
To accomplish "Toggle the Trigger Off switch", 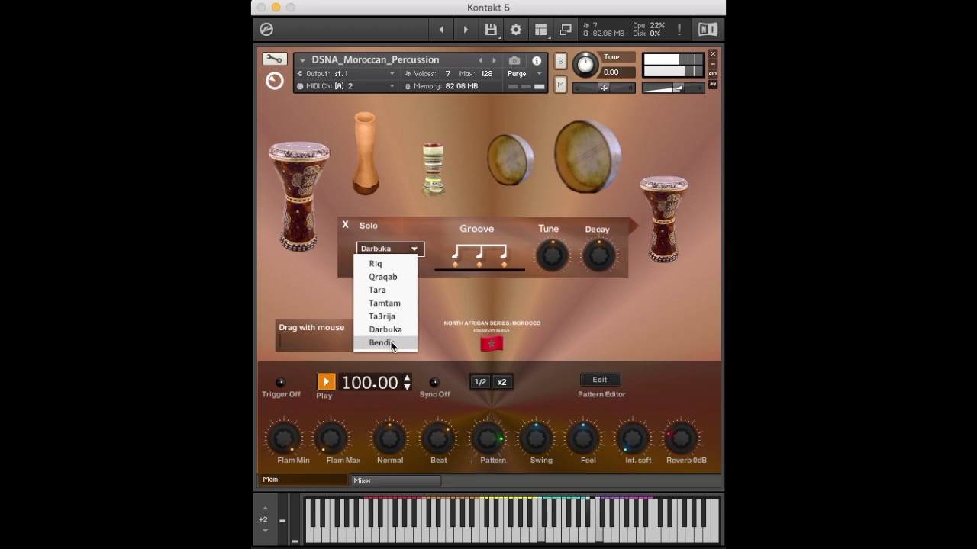I will (280, 382).
